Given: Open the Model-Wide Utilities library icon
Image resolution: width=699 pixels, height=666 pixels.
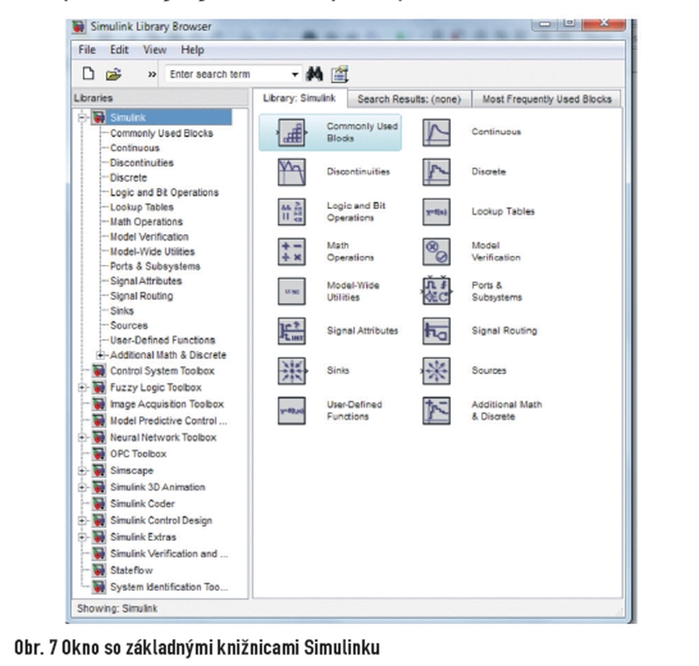Looking at the screenshot, I should pos(292,291).
